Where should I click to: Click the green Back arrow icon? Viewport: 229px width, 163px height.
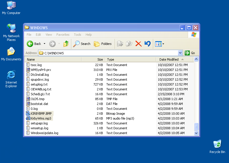click(30, 44)
